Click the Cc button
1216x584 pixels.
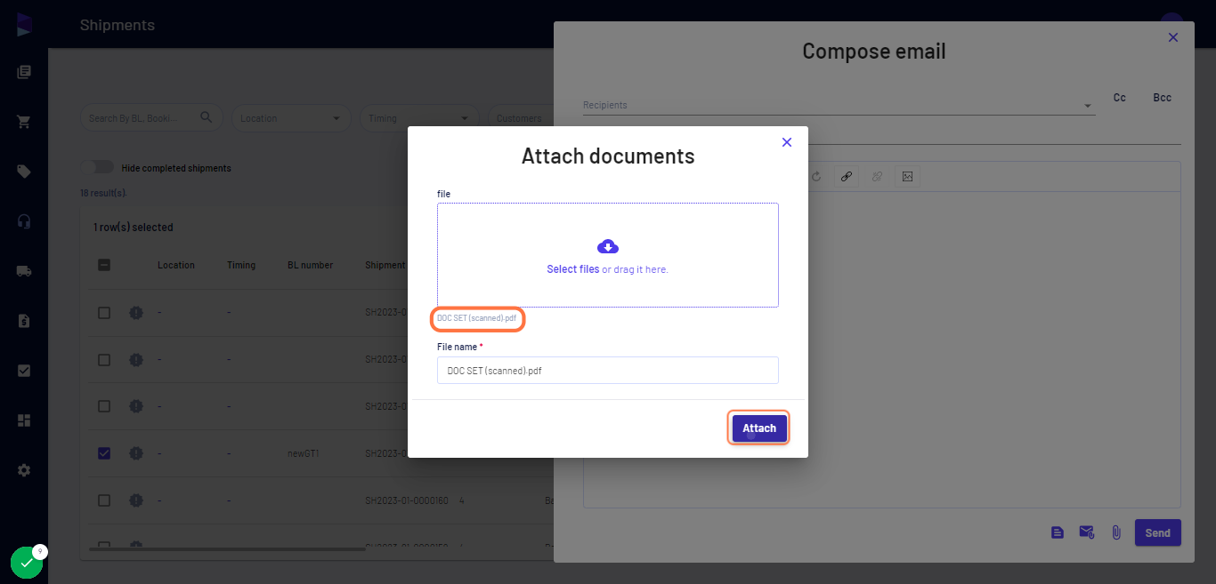(x=1120, y=98)
